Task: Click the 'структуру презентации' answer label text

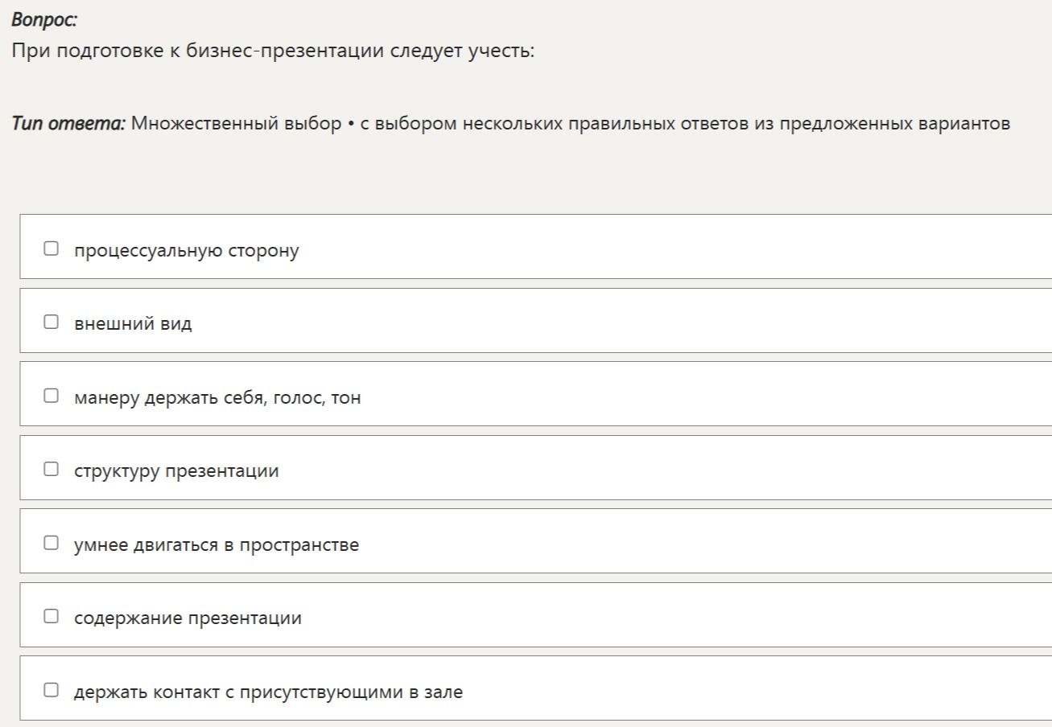Action: [176, 471]
